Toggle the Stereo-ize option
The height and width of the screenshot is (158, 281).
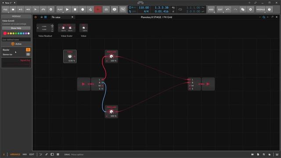click(28, 54)
